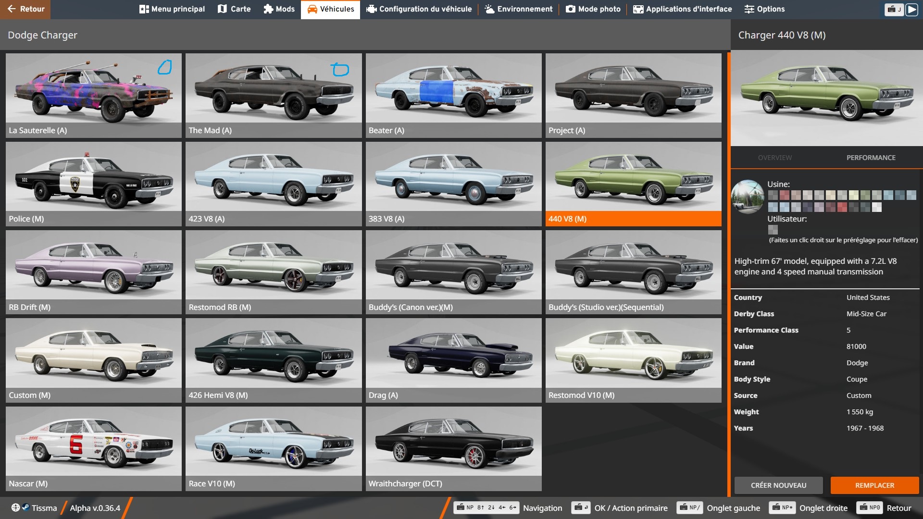Click the play/resume button in top-right corner
Image resolution: width=923 pixels, height=519 pixels.
pos(911,9)
